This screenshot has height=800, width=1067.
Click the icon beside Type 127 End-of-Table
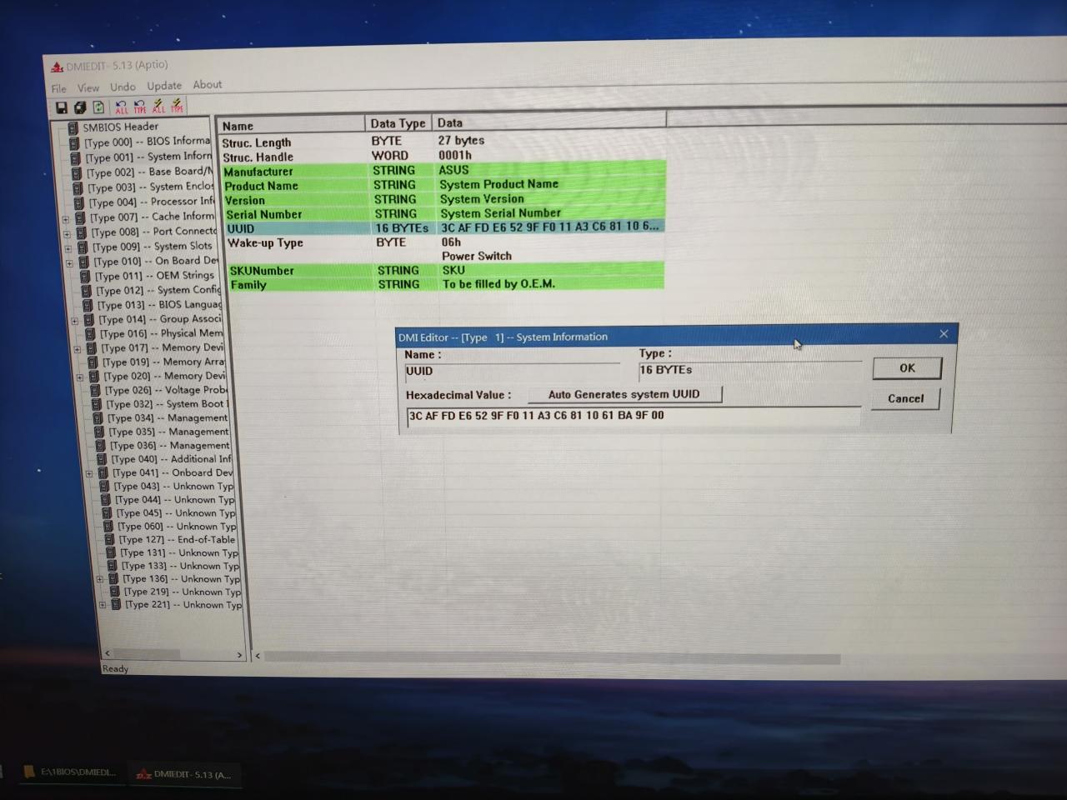(109, 540)
